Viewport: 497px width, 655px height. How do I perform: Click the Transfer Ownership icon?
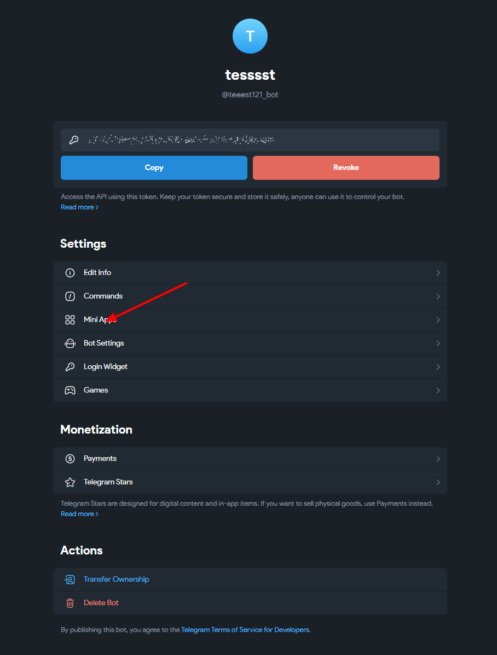[70, 580]
